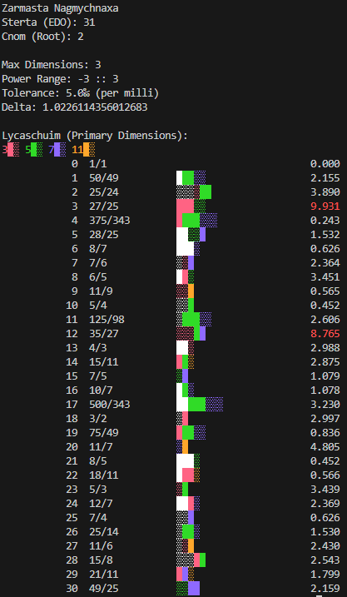This screenshot has height=597, width=347.
Task: Click the ratio 500/343
Action: pos(110,405)
